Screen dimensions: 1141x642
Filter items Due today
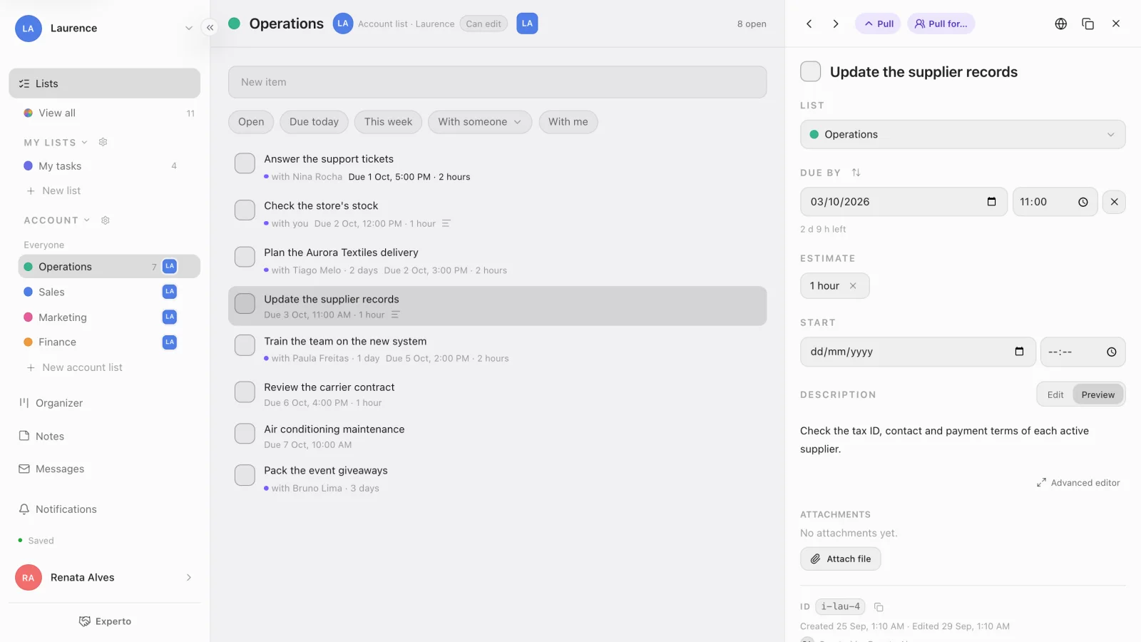point(314,122)
